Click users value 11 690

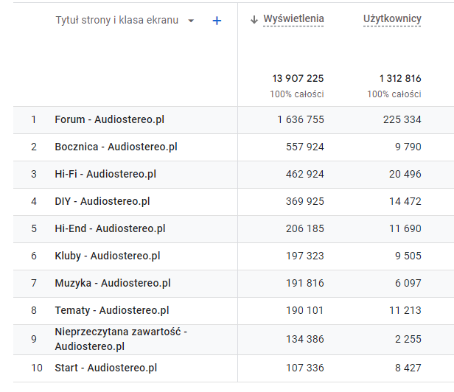click(x=405, y=228)
